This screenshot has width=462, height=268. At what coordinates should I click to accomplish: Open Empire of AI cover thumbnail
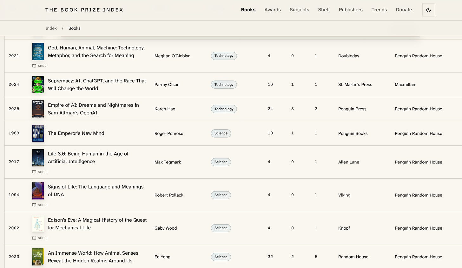coord(38,109)
